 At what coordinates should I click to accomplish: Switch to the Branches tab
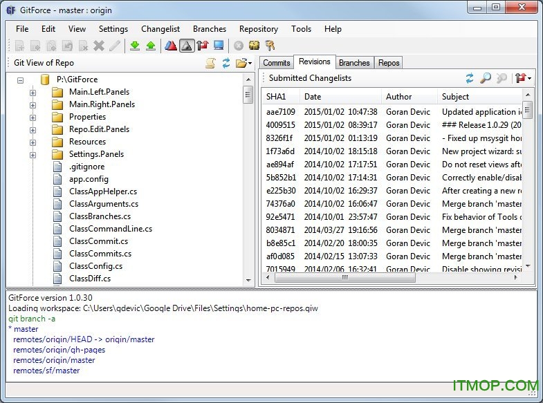[x=354, y=63]
